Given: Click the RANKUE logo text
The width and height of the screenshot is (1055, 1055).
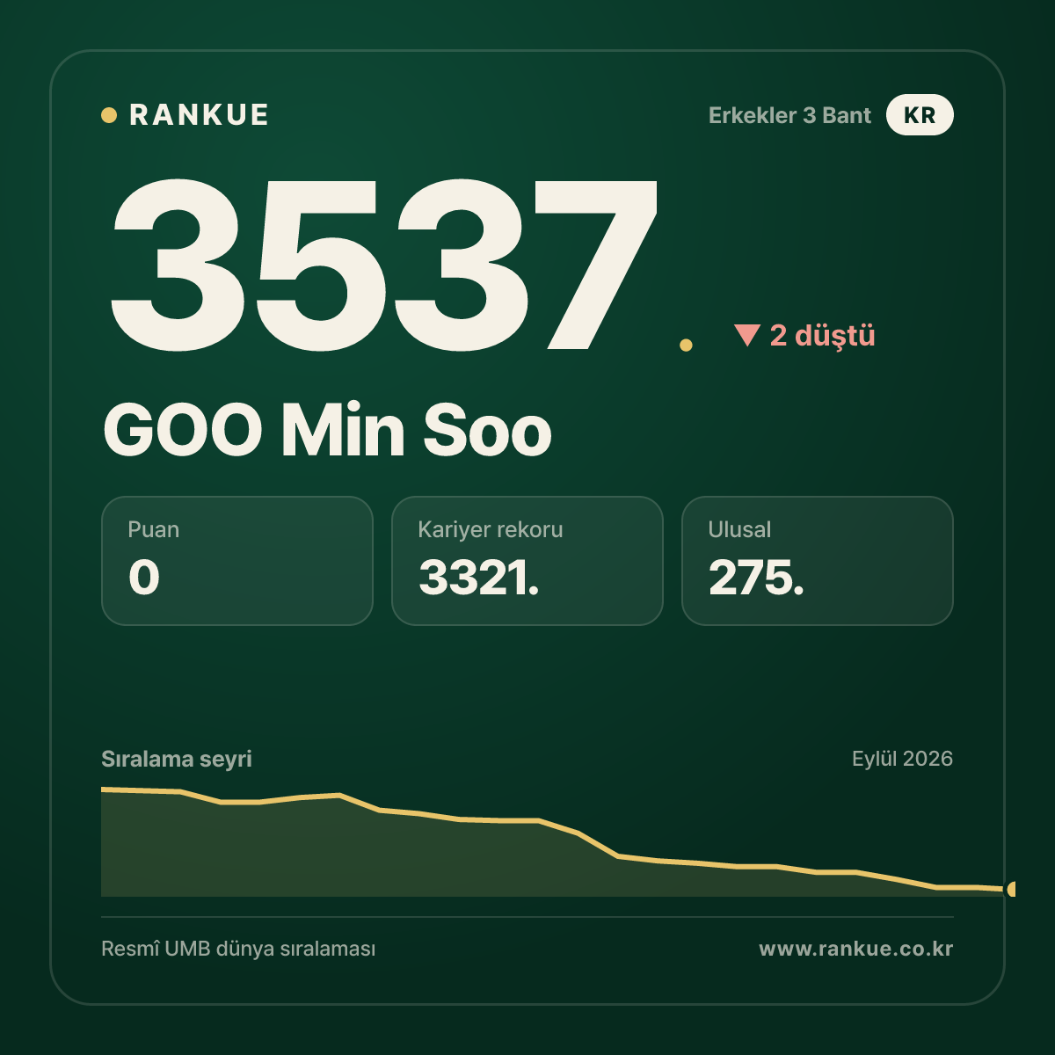Looking at the screenshot, I should click(x=199, y=115).
